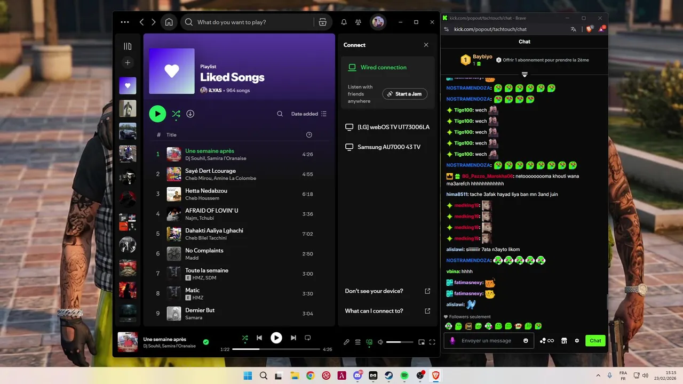
Task: Mute Spotify volume speaker icon
Action: tap(380, 342)
